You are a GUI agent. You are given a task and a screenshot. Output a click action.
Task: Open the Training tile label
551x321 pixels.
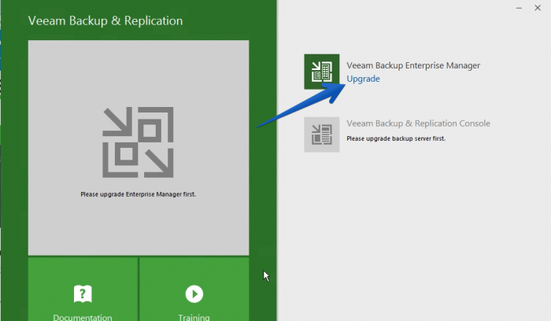pyautogui.click(x=194, y=317)
